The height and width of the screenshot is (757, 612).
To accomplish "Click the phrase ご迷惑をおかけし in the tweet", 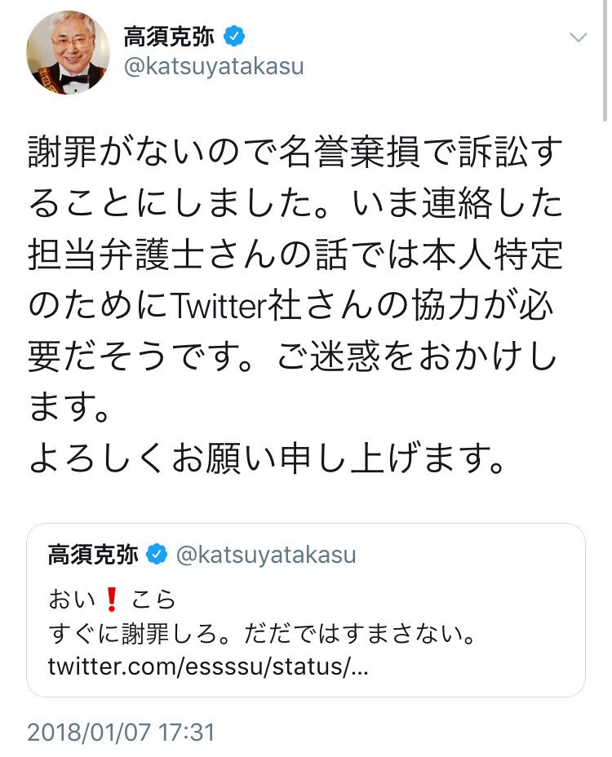I will (x=417, y=356).
